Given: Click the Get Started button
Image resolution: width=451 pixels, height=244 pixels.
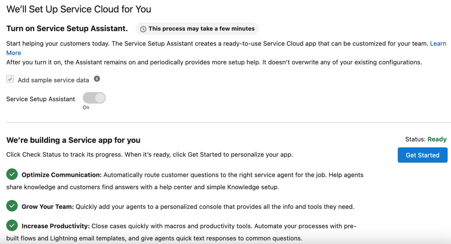Looking at the screenshot, I should click(423, 155).
